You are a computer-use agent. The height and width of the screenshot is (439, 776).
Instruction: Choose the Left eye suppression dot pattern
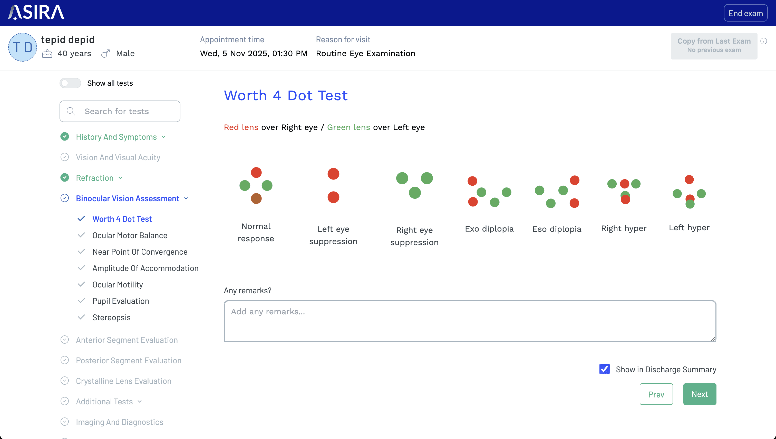pos(333,186)
